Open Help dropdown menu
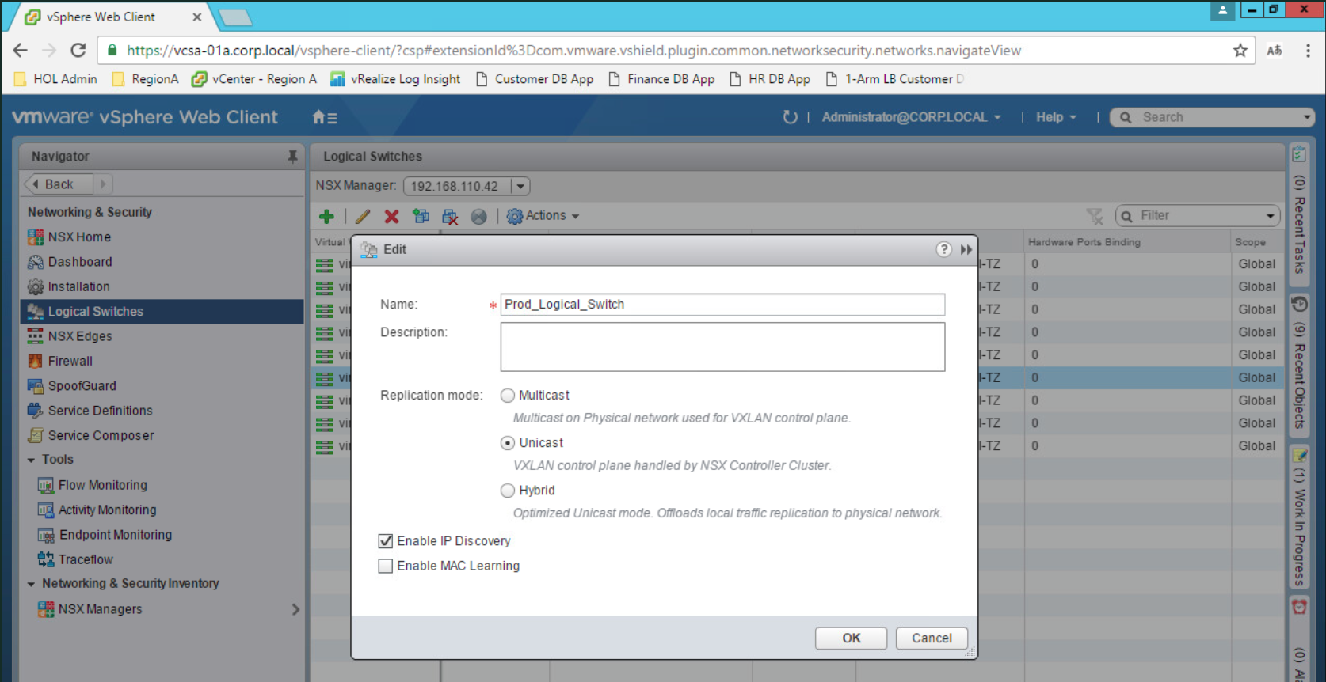The height and width of the screenshot is (682, 1326). [1057, 117]
